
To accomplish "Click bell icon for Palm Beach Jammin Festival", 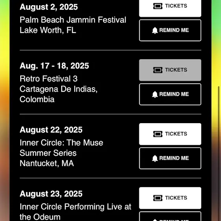I will [155, 30].
